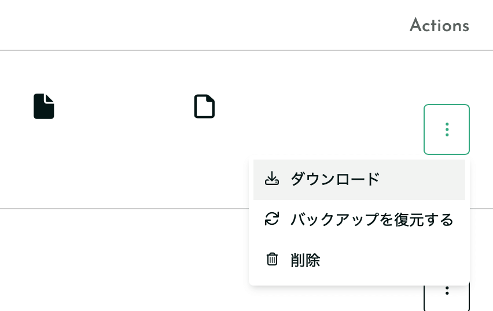The width and height of the screenshot is (493, 311).
Task: Open more options on the bottom row
Action: (447, 296)
